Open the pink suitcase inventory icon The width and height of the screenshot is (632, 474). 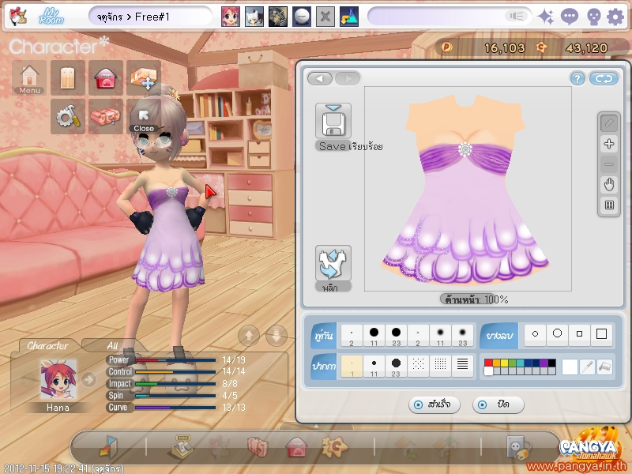(106, 116)
